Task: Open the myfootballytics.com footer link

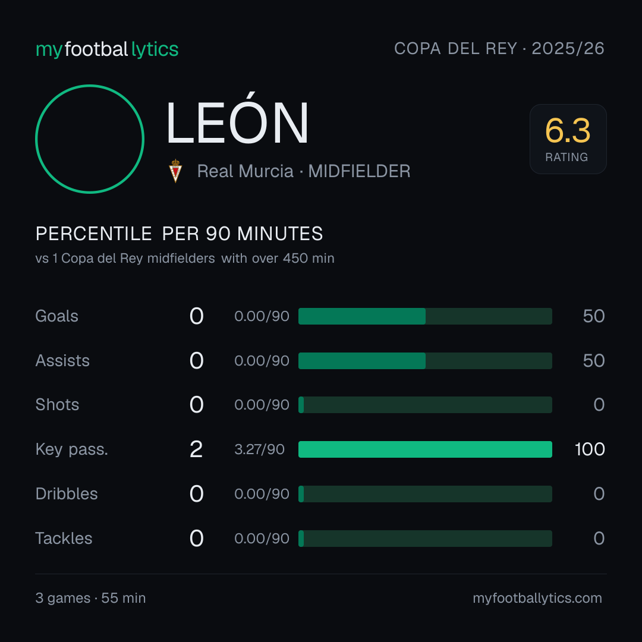Action: 537,598
